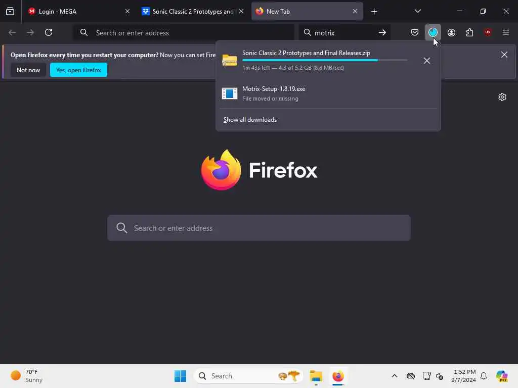Click the taskbar Search box
This screenshot has width=518, height=388.
248,376
